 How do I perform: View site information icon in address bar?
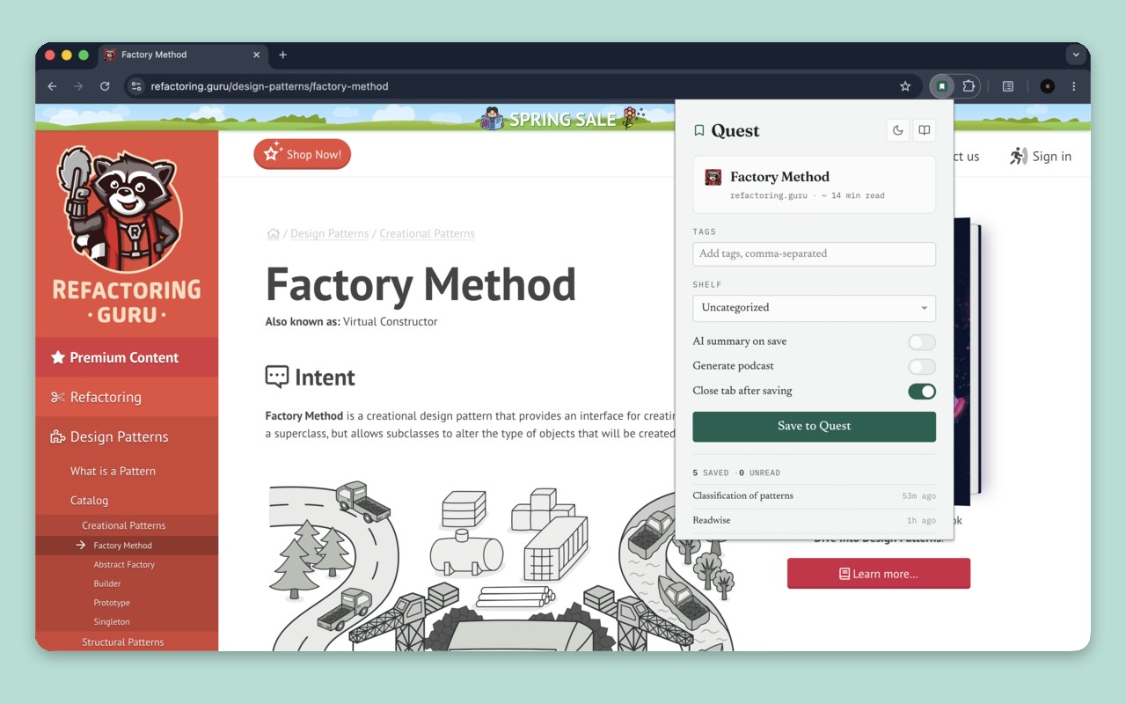coord(135,86)
